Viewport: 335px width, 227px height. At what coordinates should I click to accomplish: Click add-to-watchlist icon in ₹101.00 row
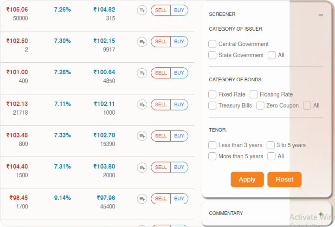coord(142,73)
